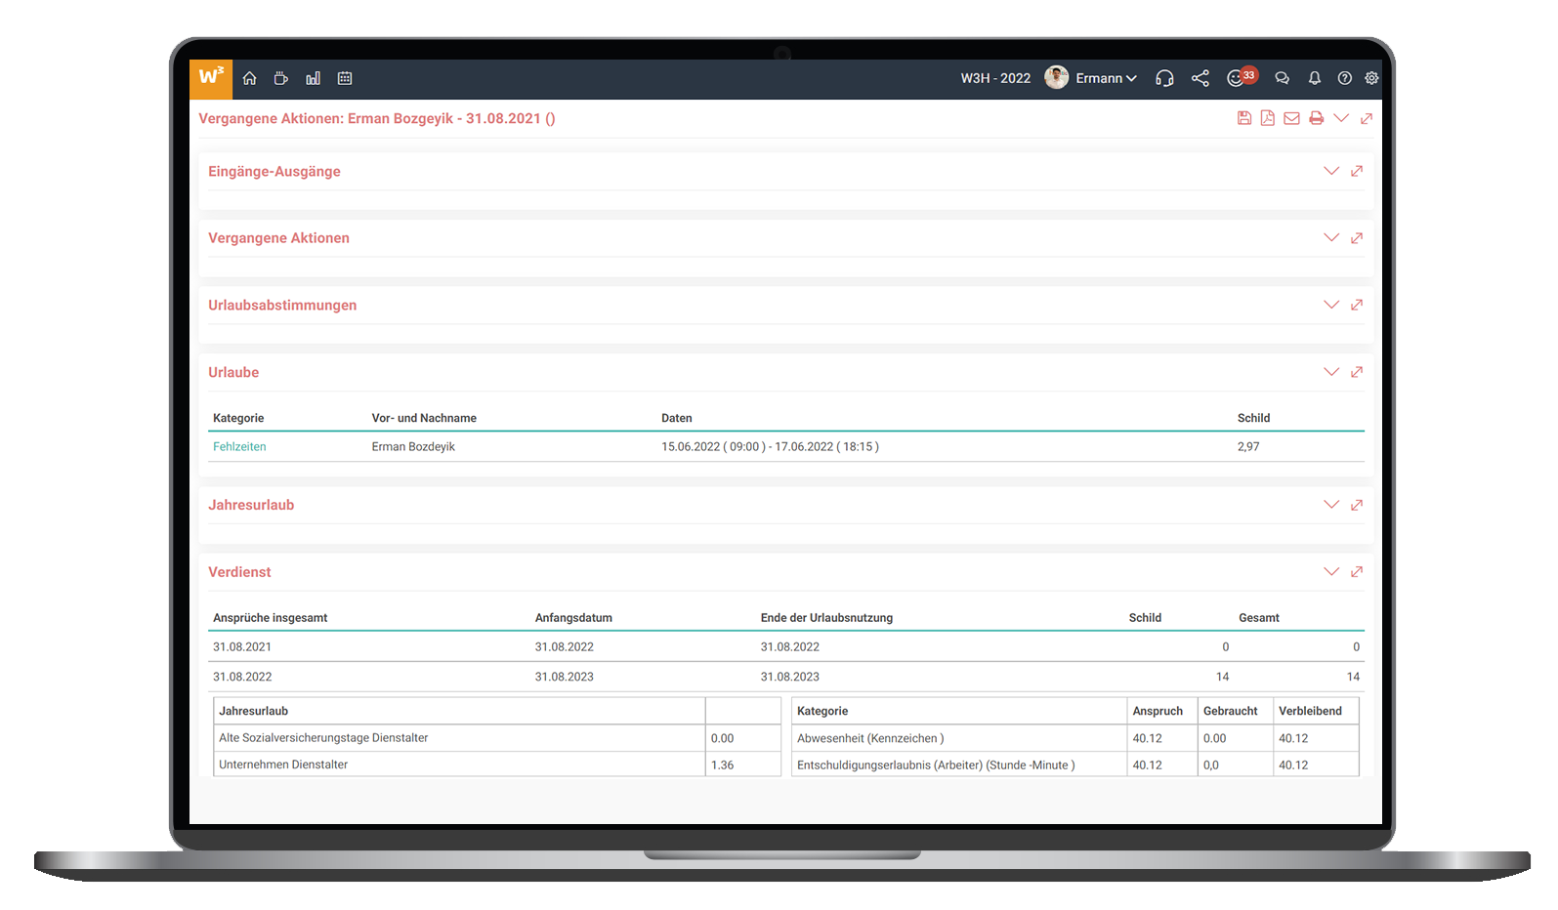This screenshot has height=910, width=1558.
Task: Go to home via house icon
Action: (x=250, y=78)
